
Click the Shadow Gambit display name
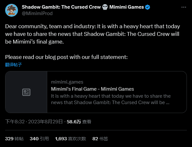tap(61, 7)
